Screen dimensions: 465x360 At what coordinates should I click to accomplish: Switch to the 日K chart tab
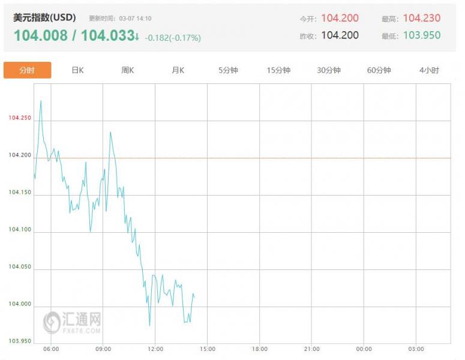tap(77, 70)
